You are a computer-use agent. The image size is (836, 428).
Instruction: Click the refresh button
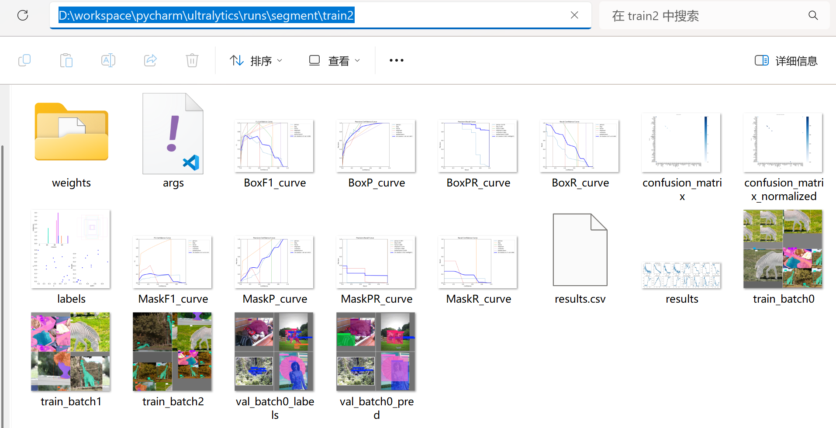click(x=23, y=16)
